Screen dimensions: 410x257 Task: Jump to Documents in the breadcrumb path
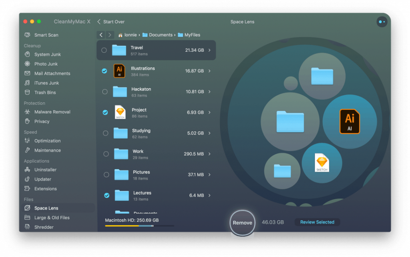158,35
